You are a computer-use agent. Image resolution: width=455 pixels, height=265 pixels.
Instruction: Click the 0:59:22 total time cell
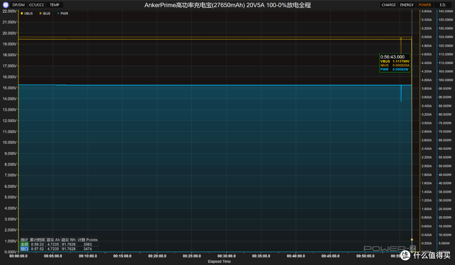pyautogui.click(x=37, y=244)
